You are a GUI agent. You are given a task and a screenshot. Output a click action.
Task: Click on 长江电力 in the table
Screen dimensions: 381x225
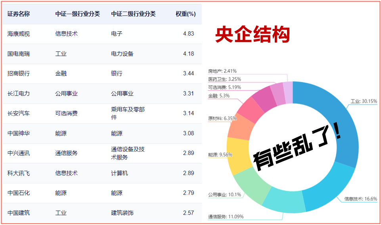click(x=18, y=93)
